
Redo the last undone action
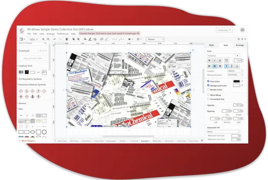[60, 39]
